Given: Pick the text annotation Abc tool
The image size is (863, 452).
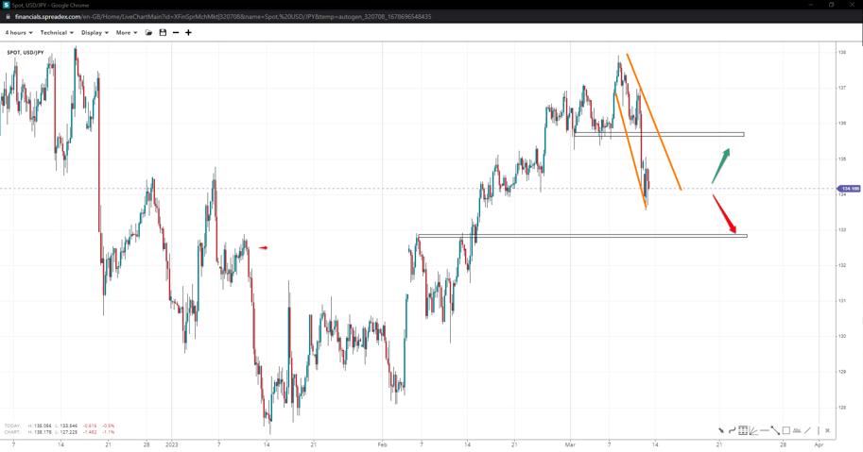Looking at the screenshot, I should click(x=797, y=430).
